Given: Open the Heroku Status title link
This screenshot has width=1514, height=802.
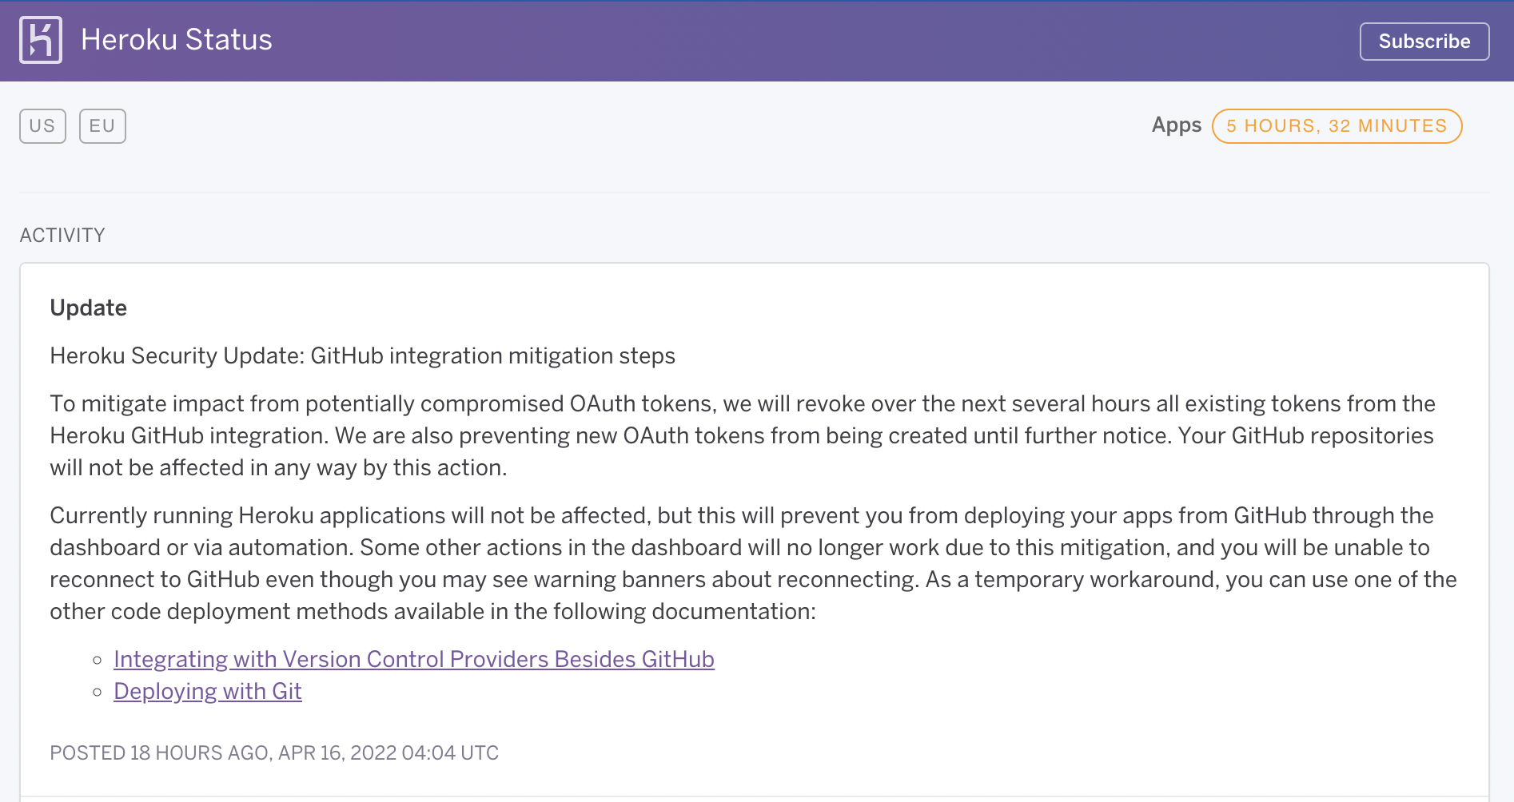Looking at the screenshot, I should [177, 40].
